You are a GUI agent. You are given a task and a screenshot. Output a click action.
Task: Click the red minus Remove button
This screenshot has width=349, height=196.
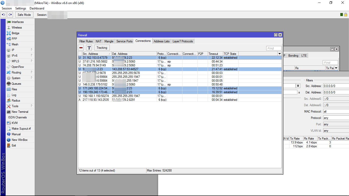tap(81, 48)
